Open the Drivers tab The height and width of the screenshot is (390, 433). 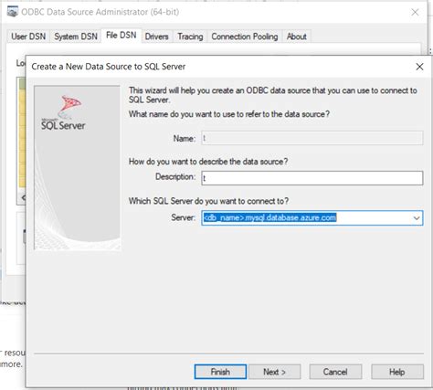[156, 37]
